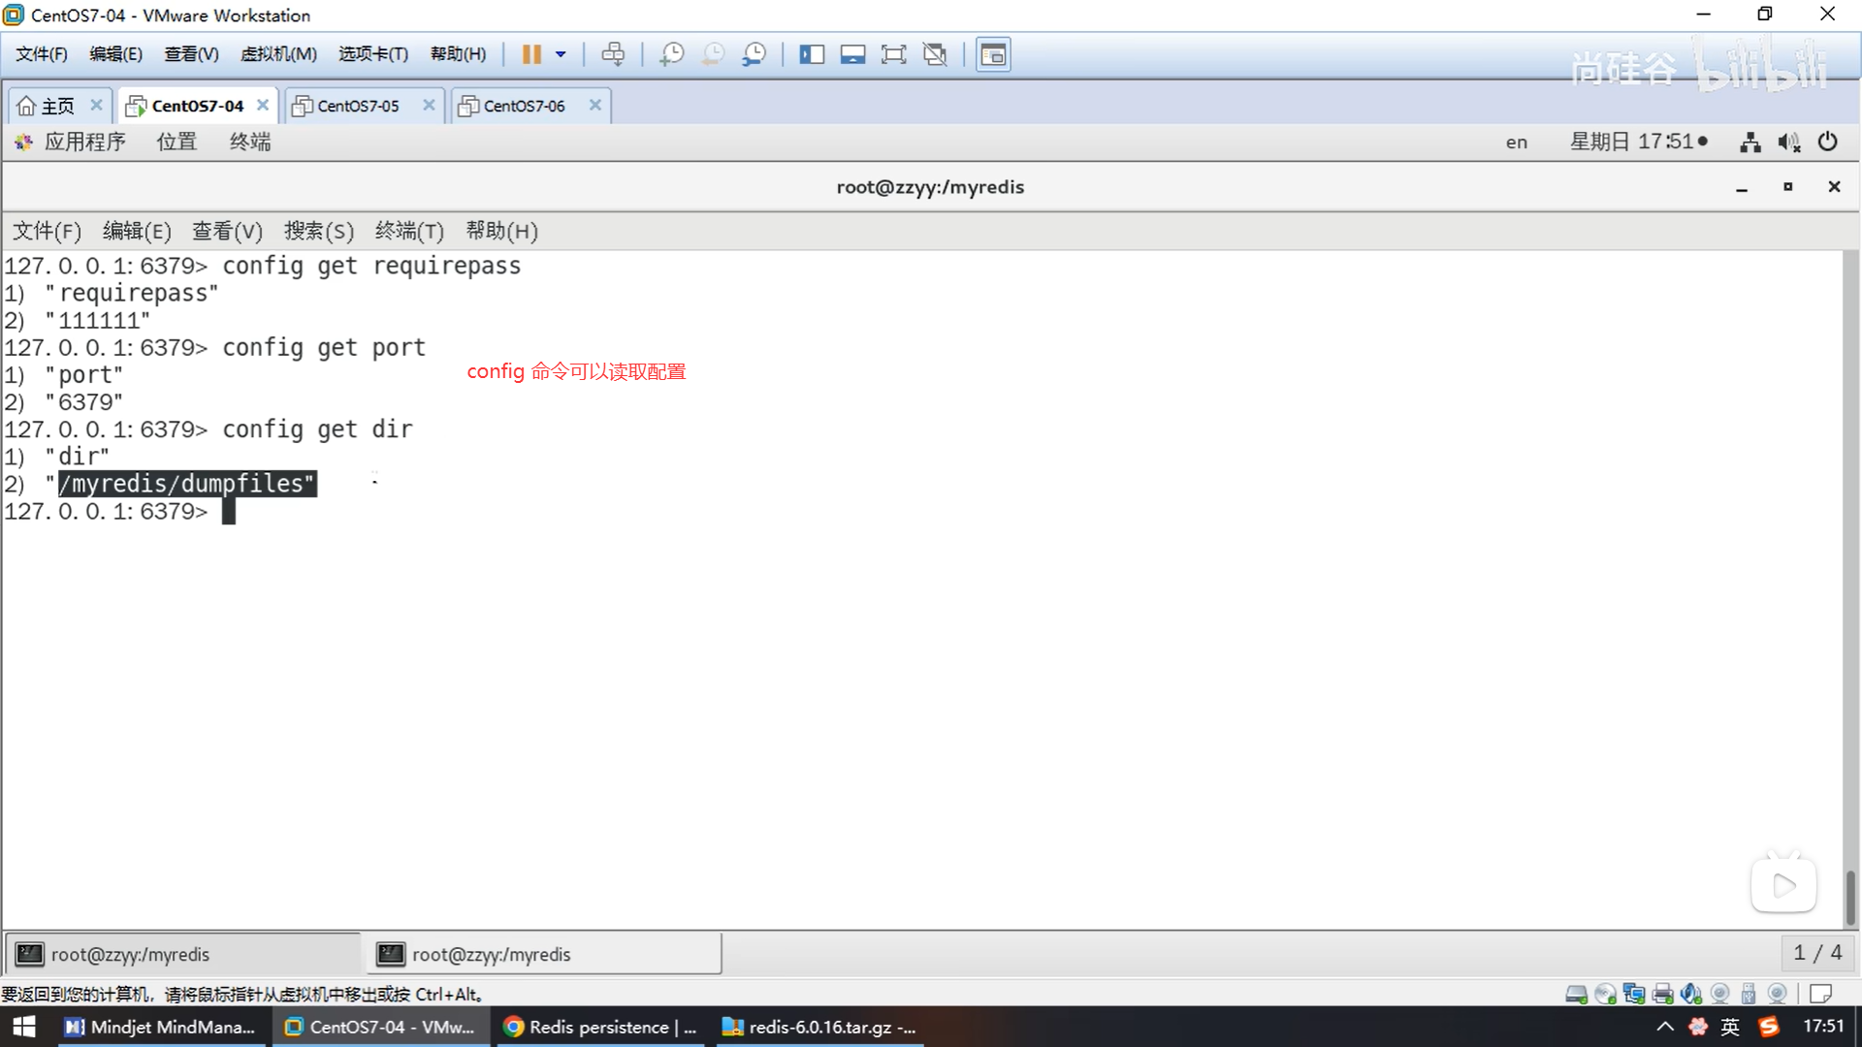Pause the virtual machine button
The height and width of the screenshot is (1047, 1862).
coord(531,54)
